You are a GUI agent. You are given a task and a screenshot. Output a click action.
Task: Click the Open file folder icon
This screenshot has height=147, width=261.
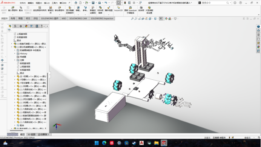86,3
